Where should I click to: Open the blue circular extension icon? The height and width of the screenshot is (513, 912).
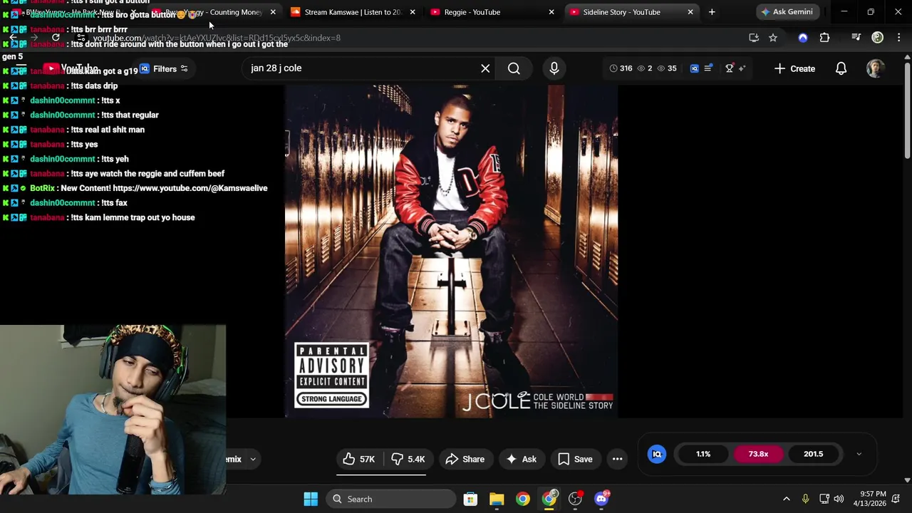click(803, 38)
